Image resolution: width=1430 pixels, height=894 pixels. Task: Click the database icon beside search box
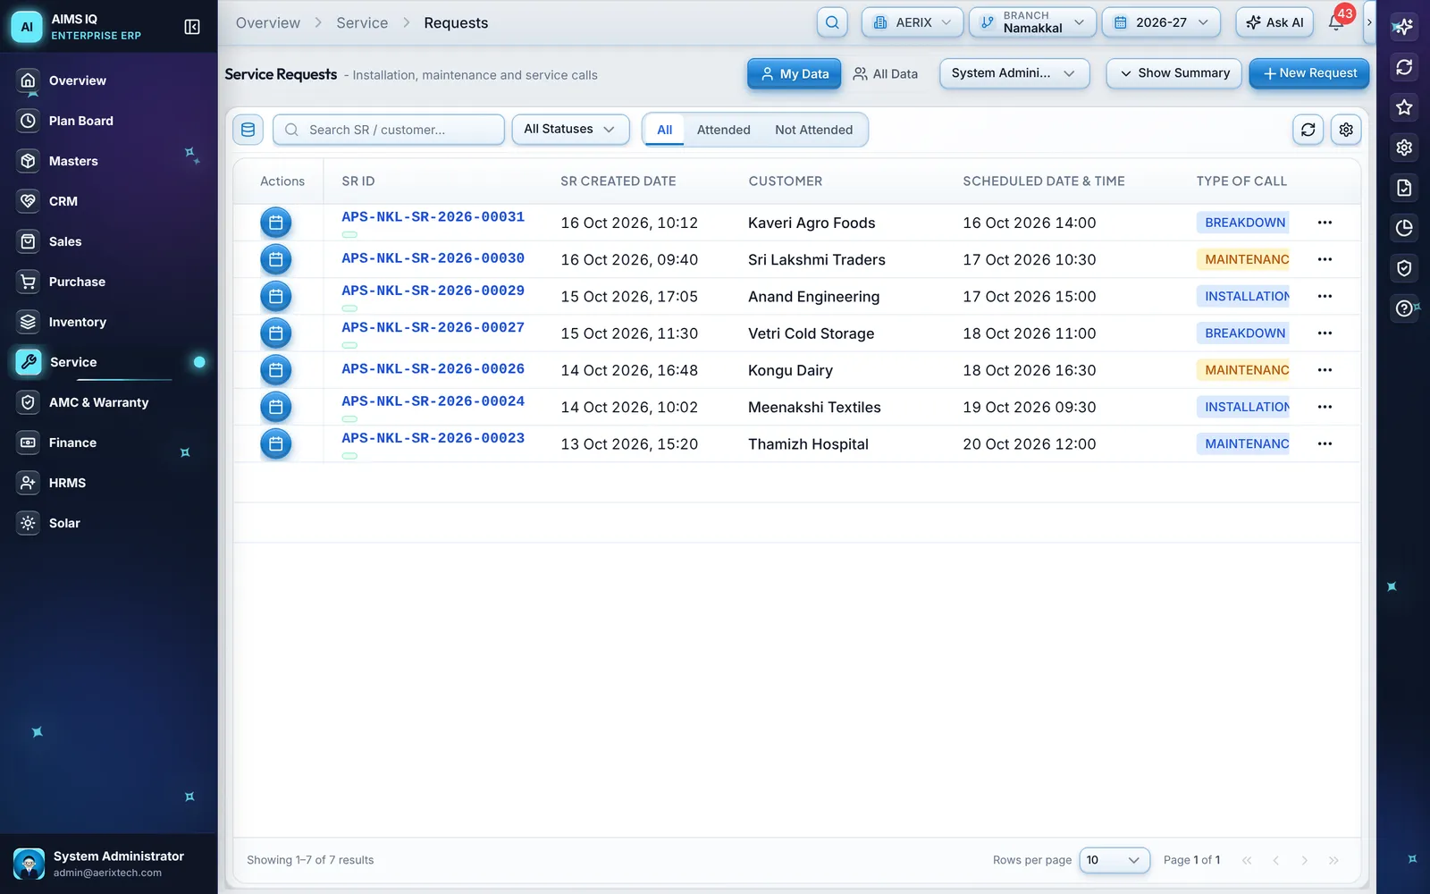pyautogui.click(x=248, y=130)
